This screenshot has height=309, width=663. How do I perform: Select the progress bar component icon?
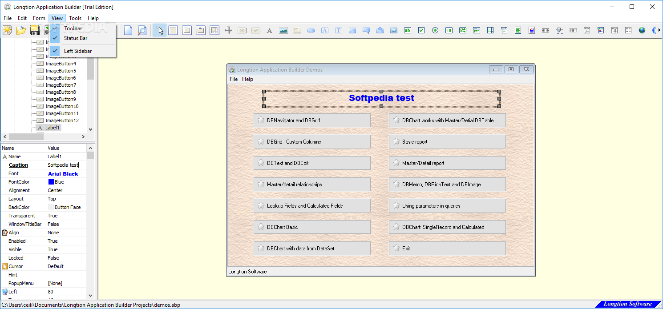click(x=573, y=30)
